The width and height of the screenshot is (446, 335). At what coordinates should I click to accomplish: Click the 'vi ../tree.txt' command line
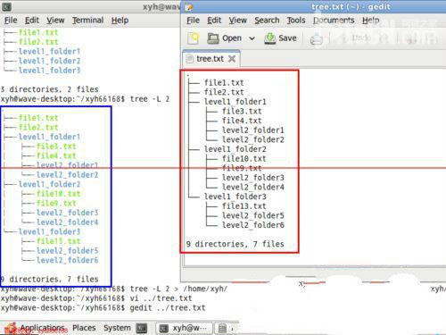[96, 298]
